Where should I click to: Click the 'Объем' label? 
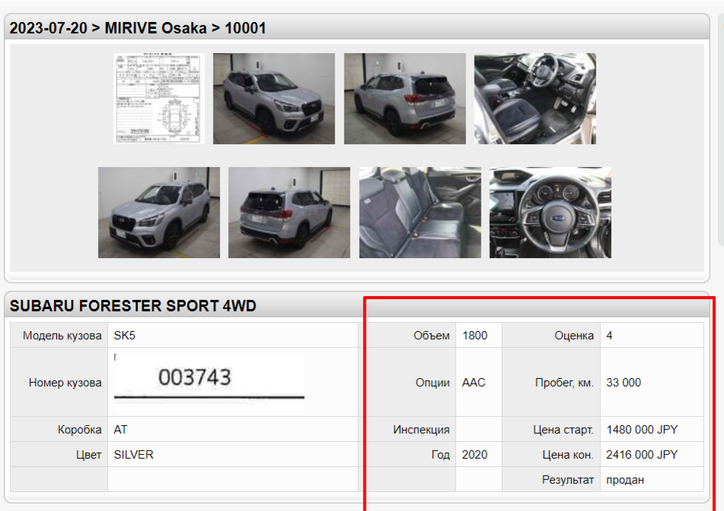coord(432,336)
